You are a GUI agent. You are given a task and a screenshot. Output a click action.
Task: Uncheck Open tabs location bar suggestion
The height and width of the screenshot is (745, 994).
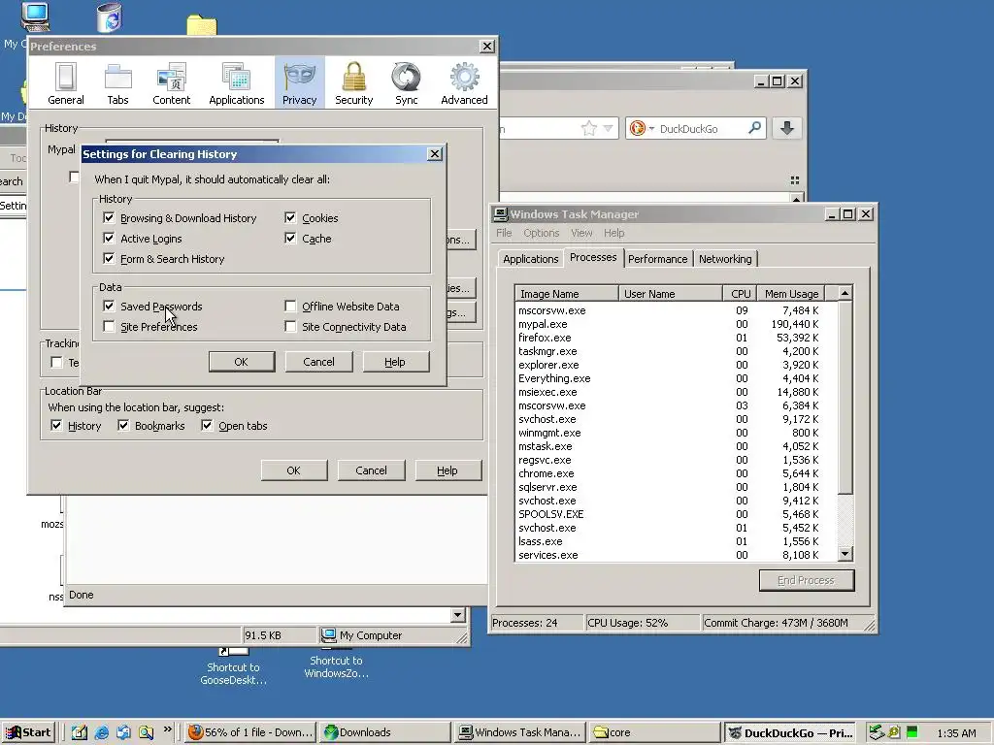207,425
